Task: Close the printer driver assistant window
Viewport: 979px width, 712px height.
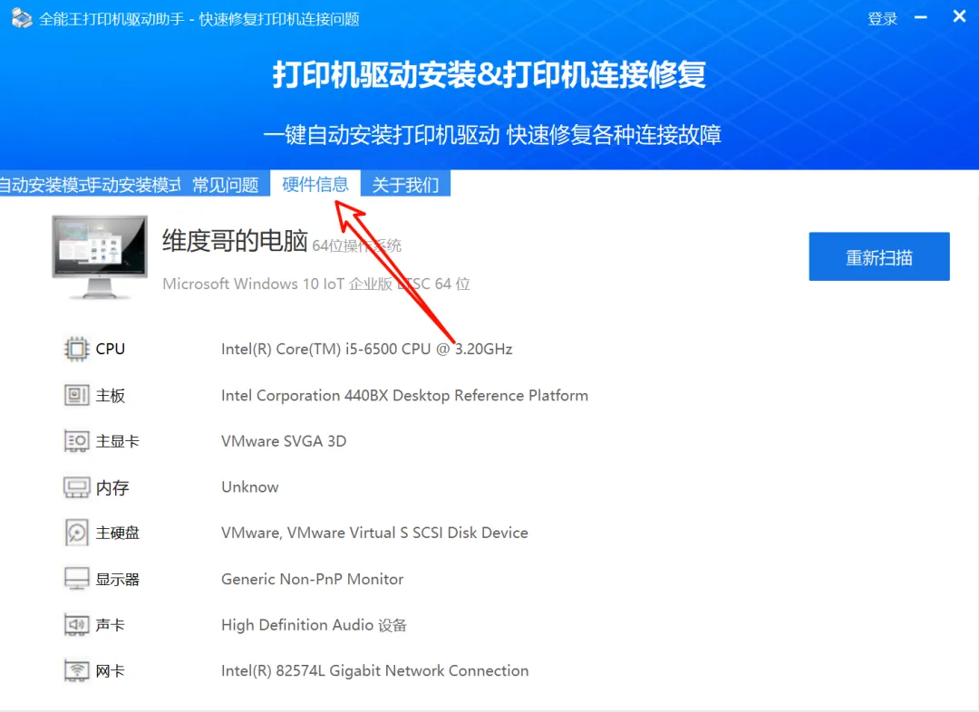Action: tap(960, 17)
